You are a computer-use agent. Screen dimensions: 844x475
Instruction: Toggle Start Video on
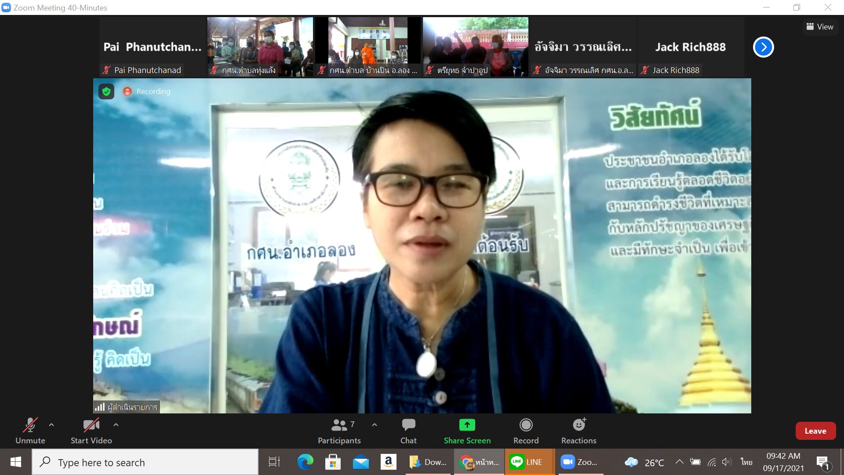(x=91, y=431)
